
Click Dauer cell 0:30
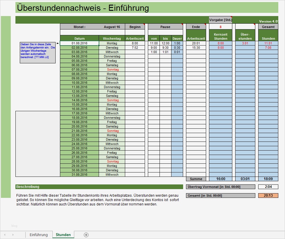click(x=177, y=48)
